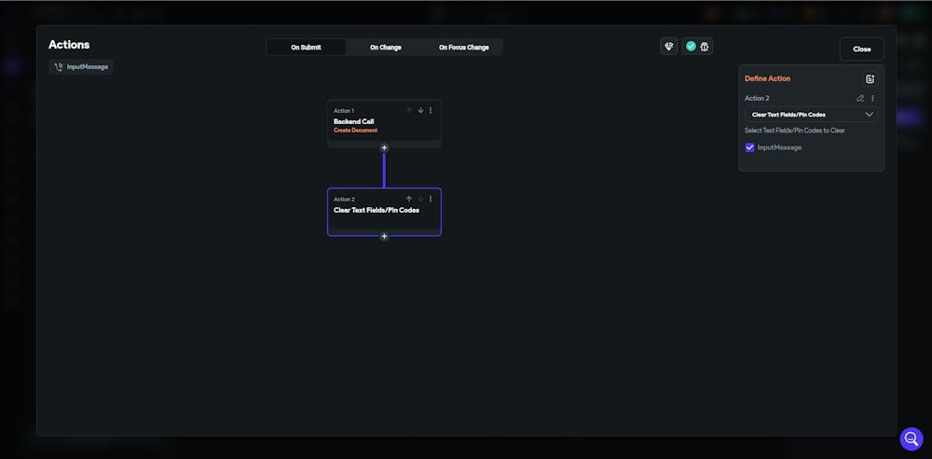932x459 pixels.
Task: Rename Action 2 with the pencil icon
Action: (x=859, y=98)
